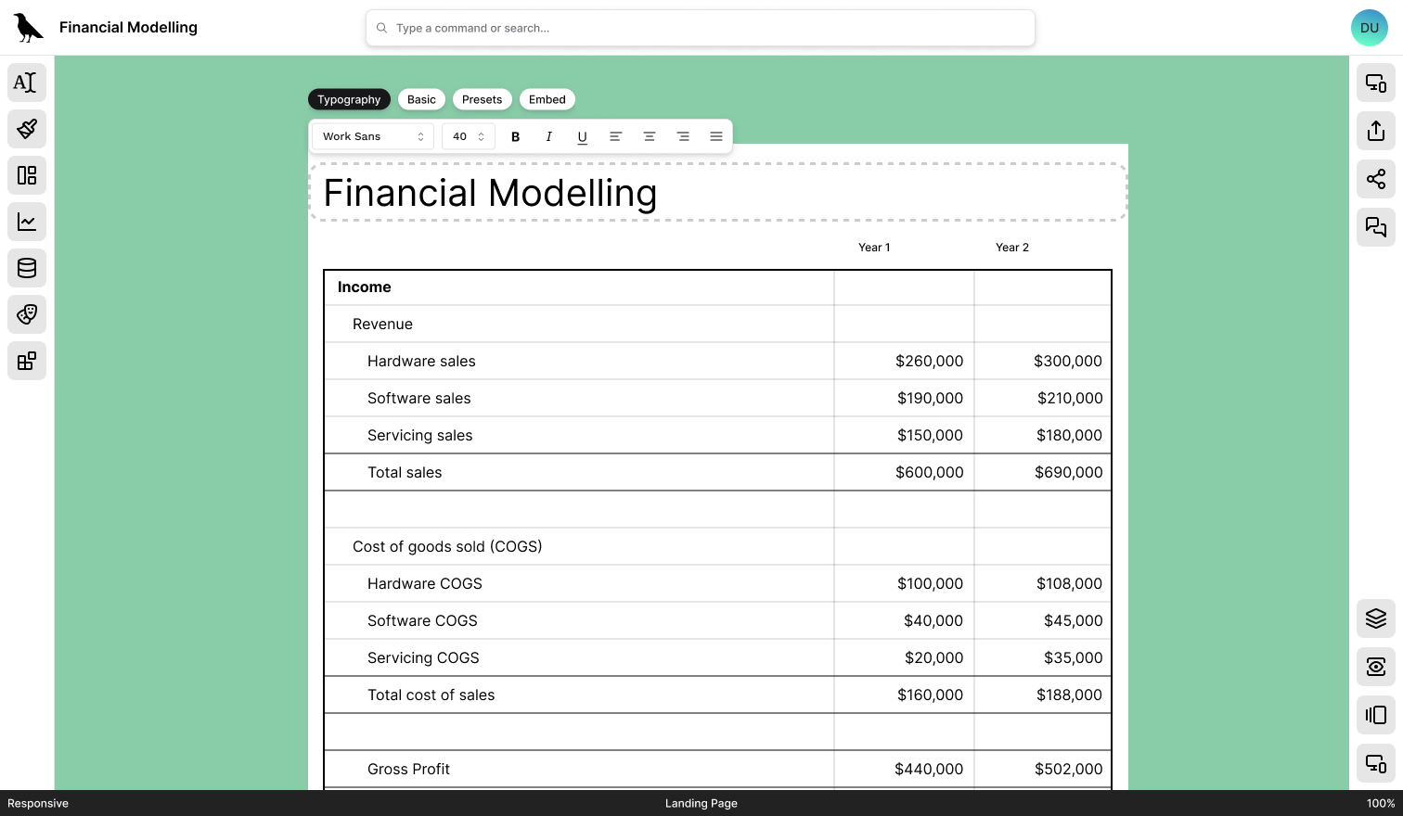Select the typography text tool icon
Image resolution: width=1403 pixels, height=816 pixels.
click(27, 83)
